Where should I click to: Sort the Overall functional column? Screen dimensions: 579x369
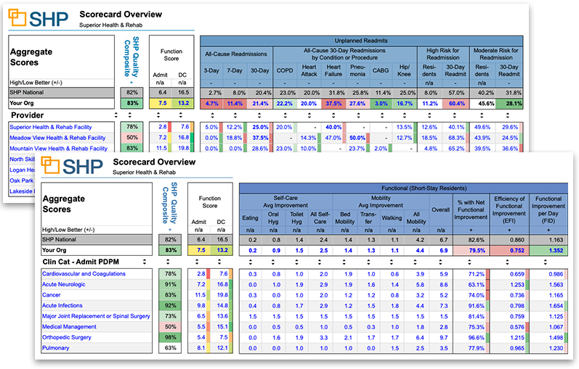coord(440,262)
